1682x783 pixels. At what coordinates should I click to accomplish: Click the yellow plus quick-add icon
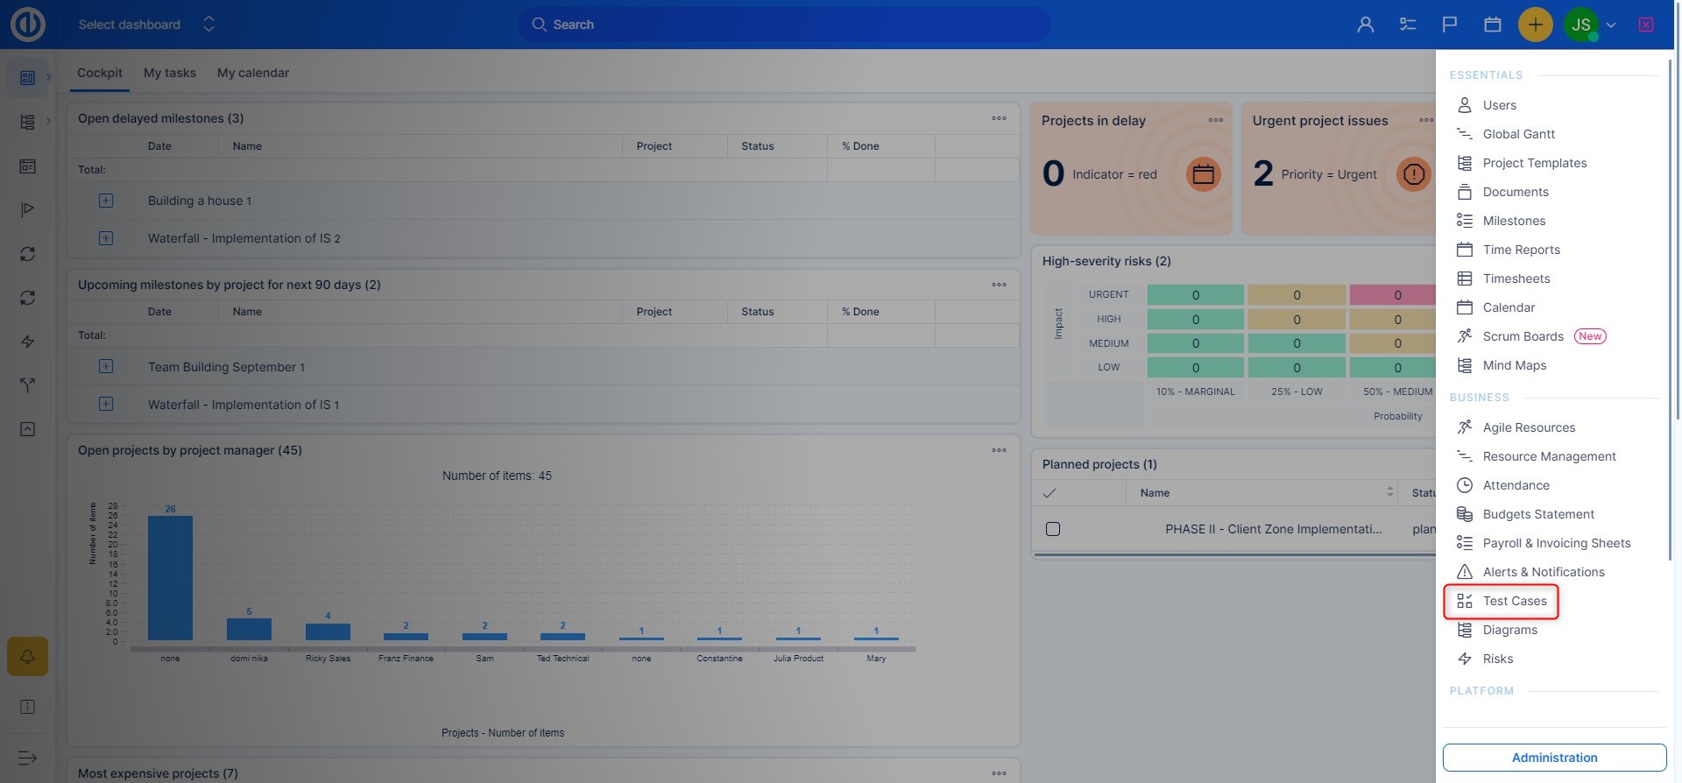point(1535,25)
